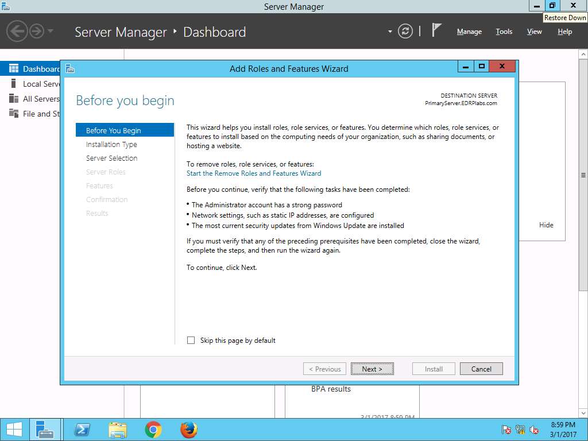Screen dimensions: 588x441
Task: Launch Firefox from the taskbar
Action: point(188,430)
